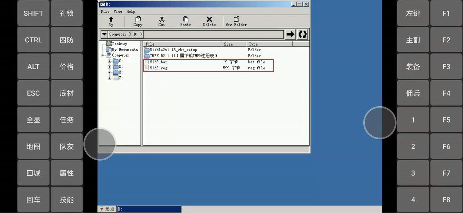Tap the 地图 overlay key

click(33, 146)
